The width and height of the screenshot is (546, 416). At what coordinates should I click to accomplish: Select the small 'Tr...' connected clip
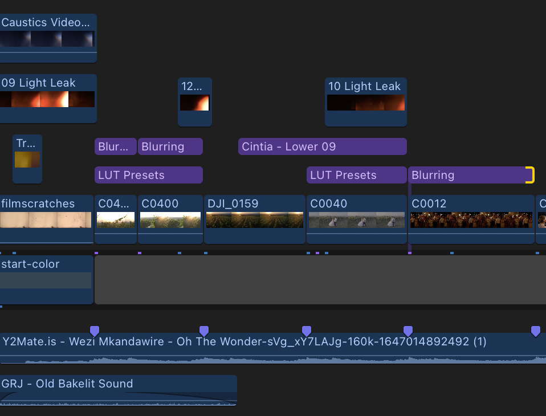point(27,159)
